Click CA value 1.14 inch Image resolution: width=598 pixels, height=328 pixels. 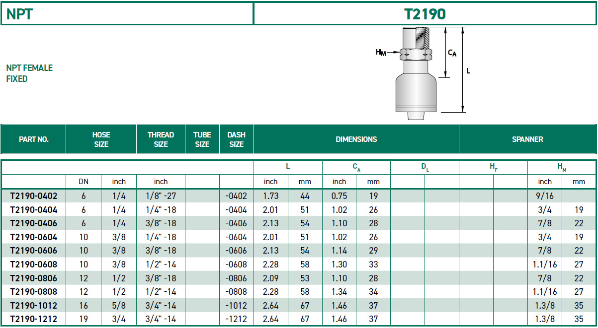340,251
